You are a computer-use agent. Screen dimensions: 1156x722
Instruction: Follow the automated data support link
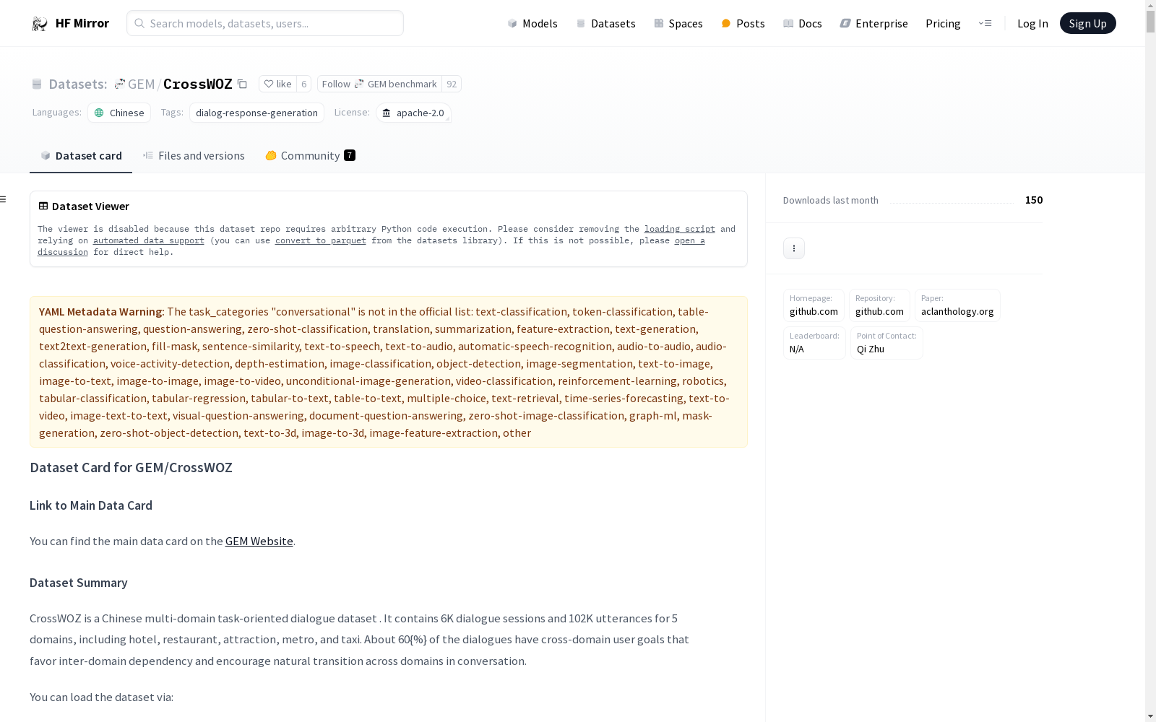(149, 240)
